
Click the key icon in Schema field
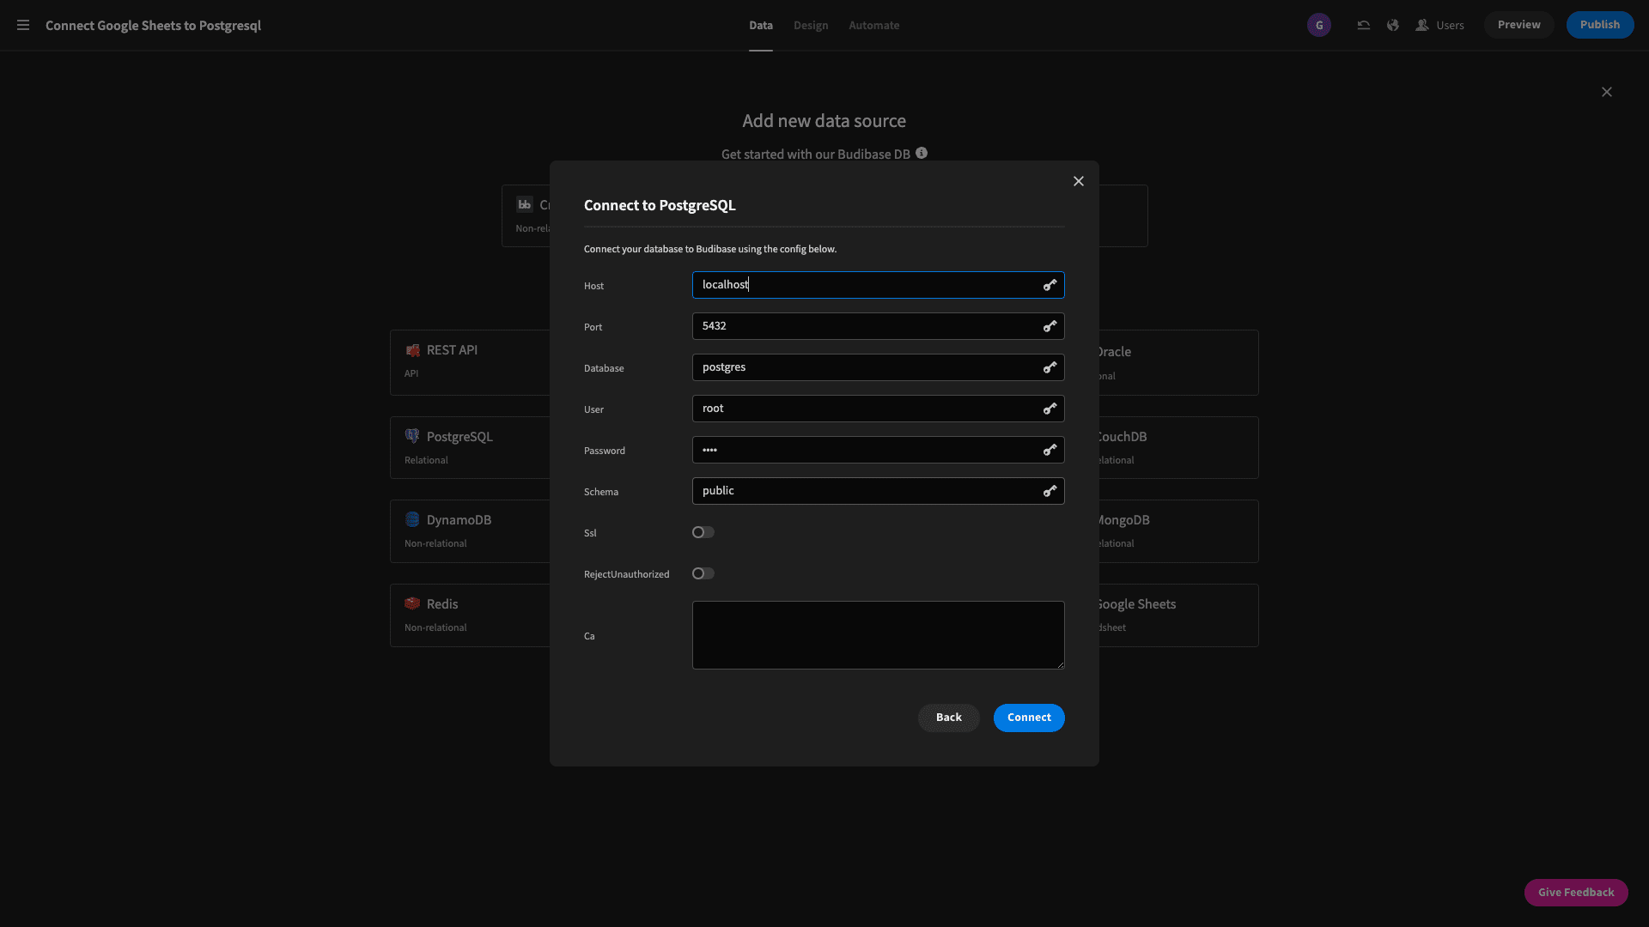point(1050,491)
